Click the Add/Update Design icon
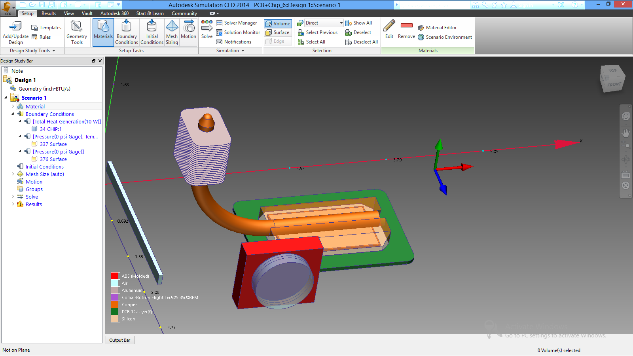633x356 pixels. coord(15,27)
